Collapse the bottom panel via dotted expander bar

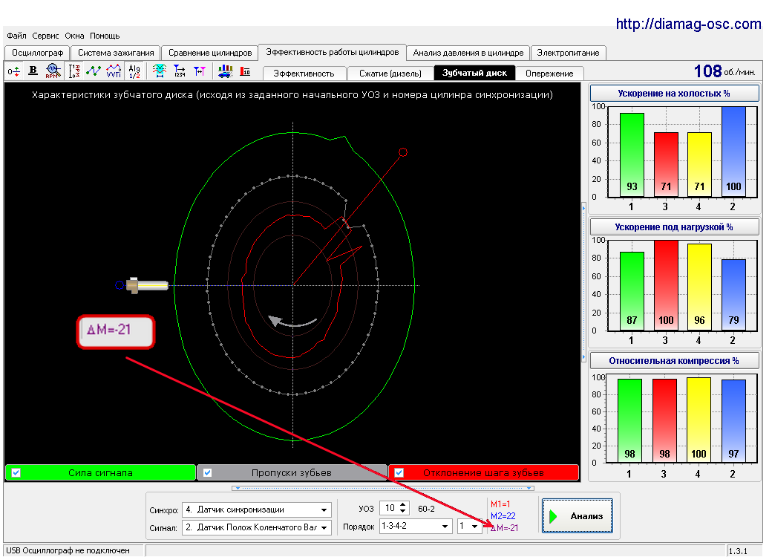(x=383, y=488)
